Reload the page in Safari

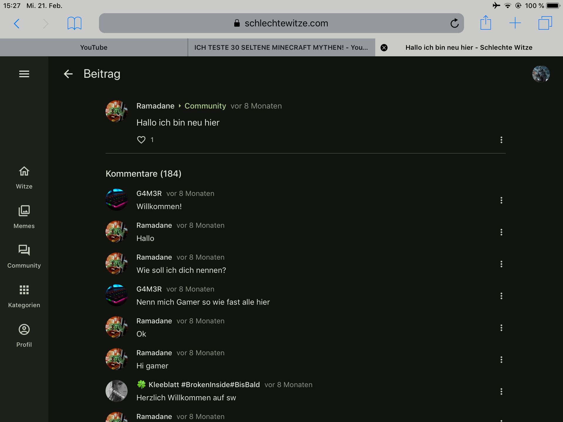point(454,23)
